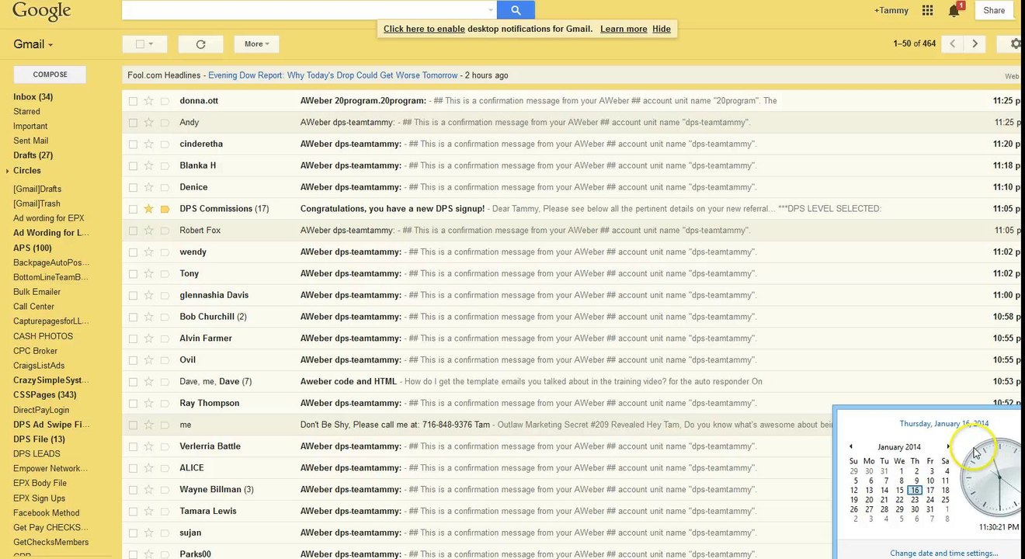This screenshot has height=559, width=1025.
Task: Tick the Ovil email checkbox
Action: pos(133,360)
